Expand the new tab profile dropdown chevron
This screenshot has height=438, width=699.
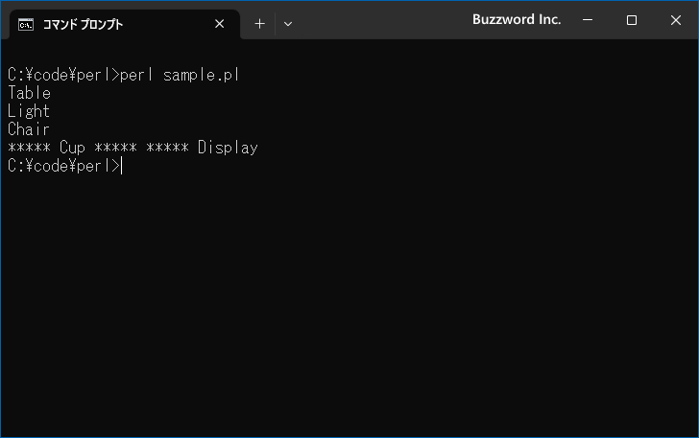click(288, 24)
